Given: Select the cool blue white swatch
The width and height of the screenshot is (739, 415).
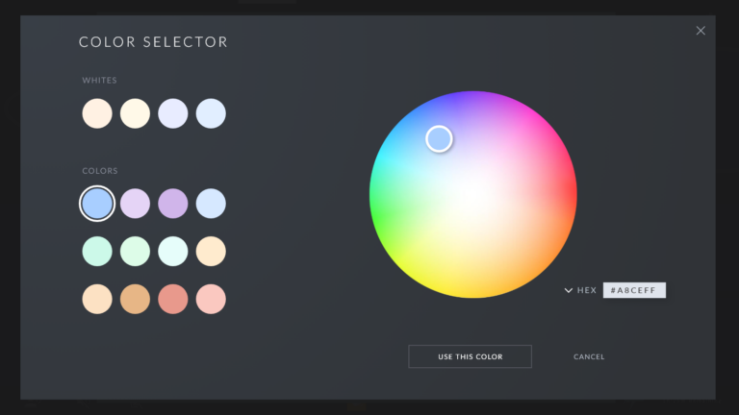Looking at the screenshot, I should pyautogui.click(x=211, y=113).
